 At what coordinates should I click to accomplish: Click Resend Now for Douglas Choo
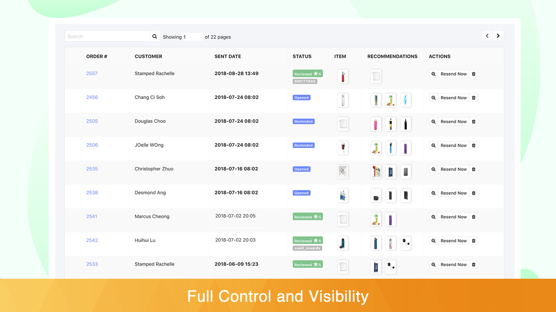(x=453, y=122)
